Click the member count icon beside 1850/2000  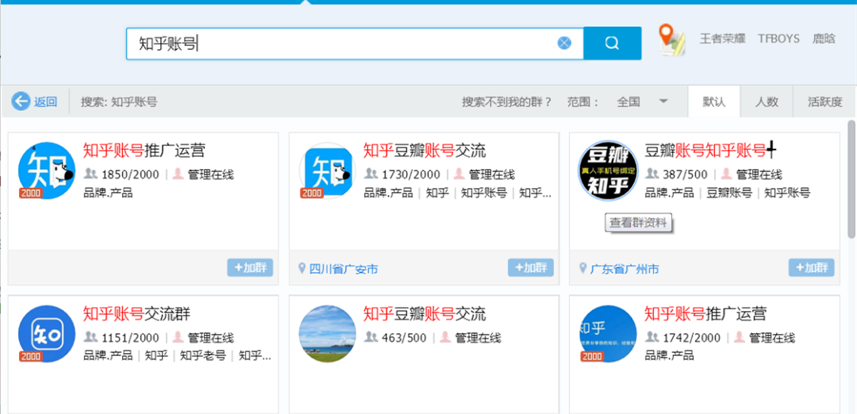click(90, 174)
